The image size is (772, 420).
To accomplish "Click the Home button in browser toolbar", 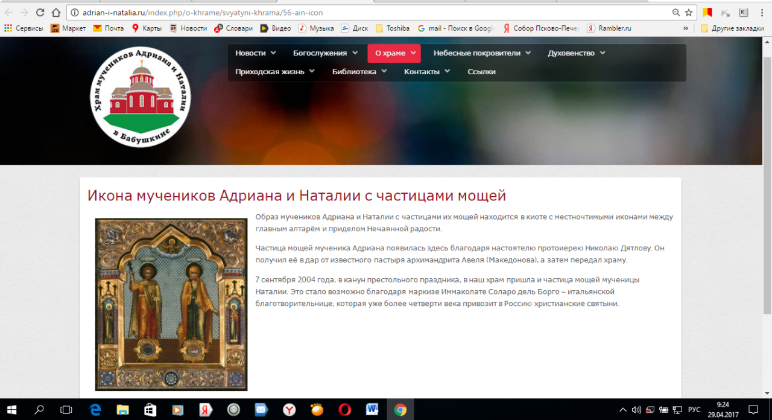I will coord(56,12).
